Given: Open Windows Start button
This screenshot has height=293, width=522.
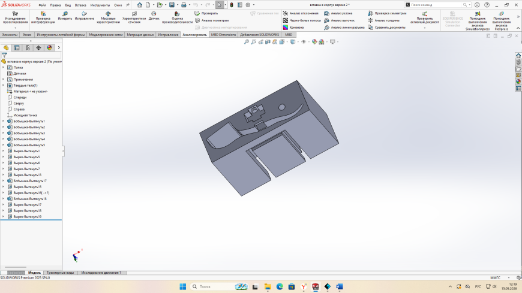Looking at the screenshot, I should click(x=183, y=286).
